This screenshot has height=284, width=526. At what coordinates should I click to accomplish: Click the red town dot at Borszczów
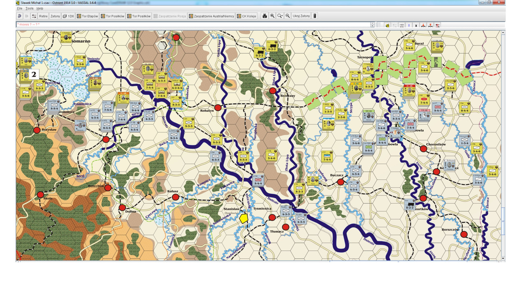coord(464,234)
